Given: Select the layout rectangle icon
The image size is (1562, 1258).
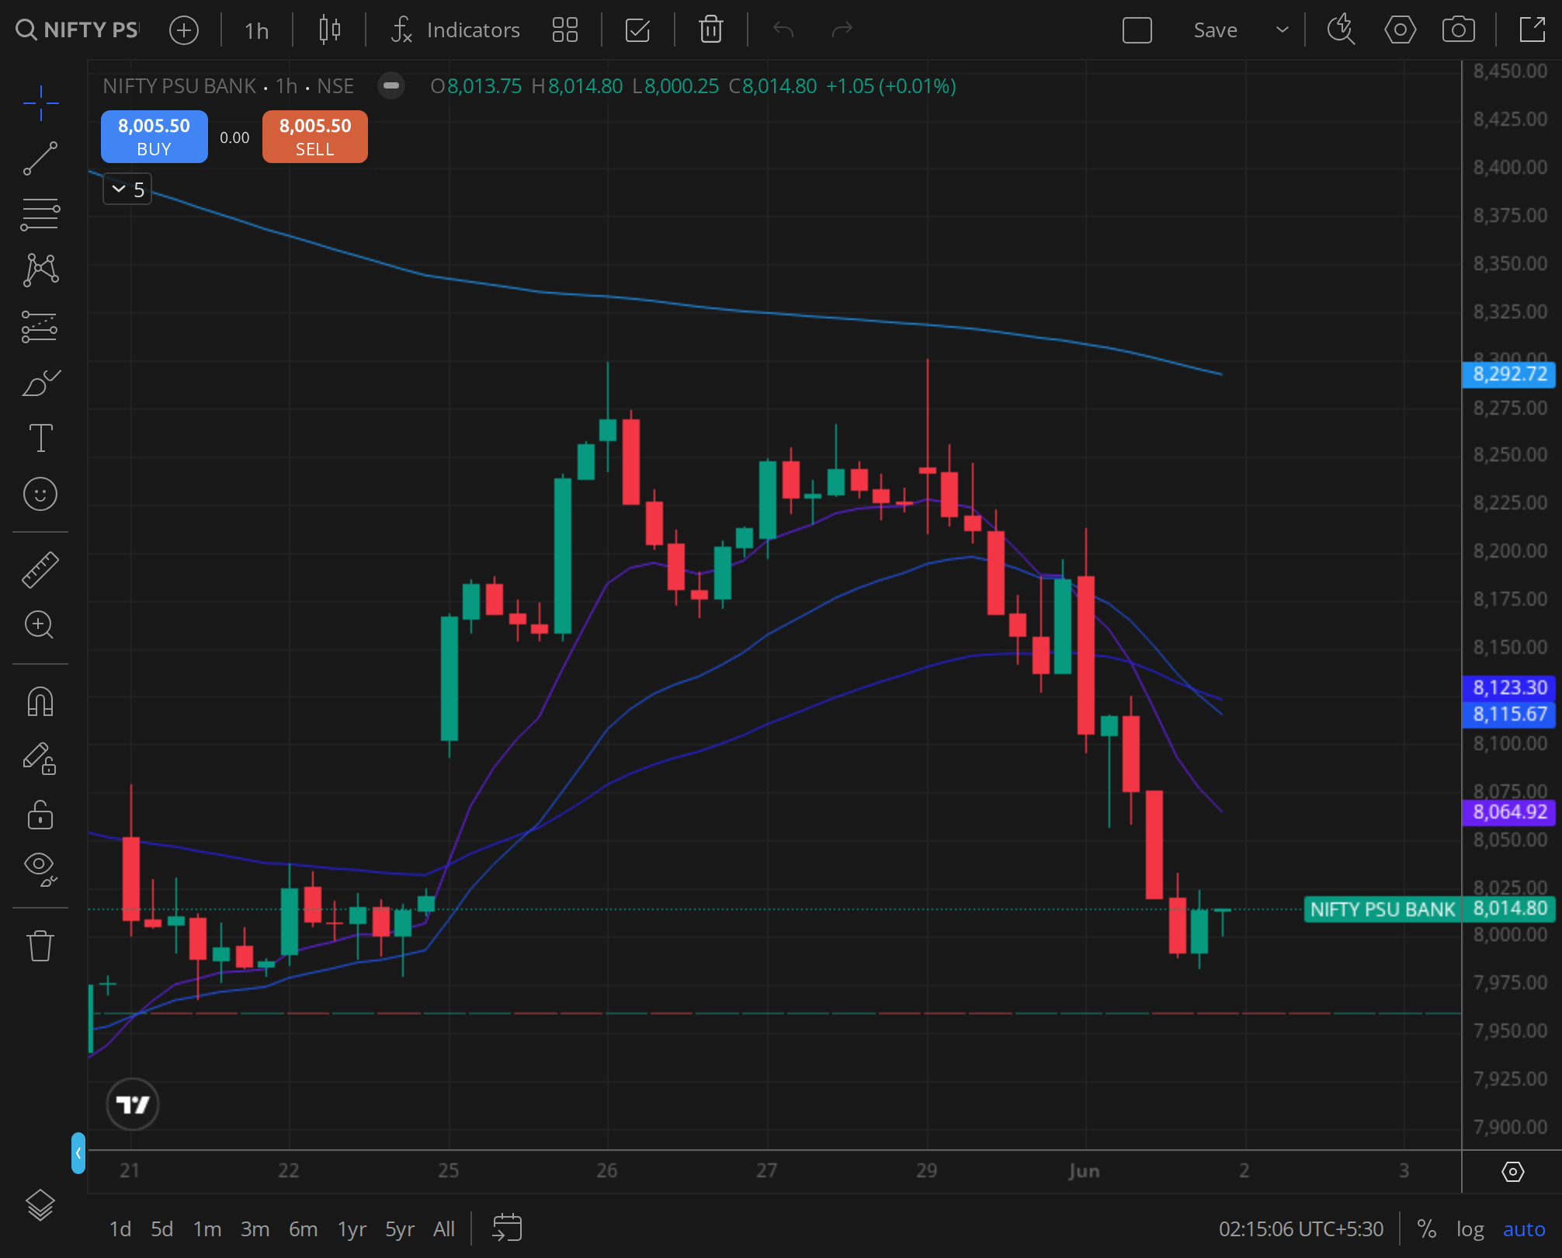Looking at the screenshot, I should [x=1137, y=30].
